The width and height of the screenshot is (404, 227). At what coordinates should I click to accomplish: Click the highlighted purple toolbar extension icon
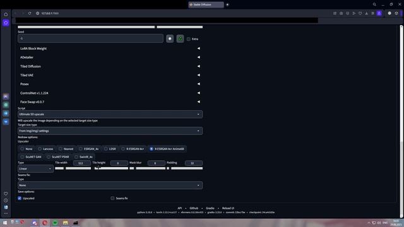[x=379, y=13]
